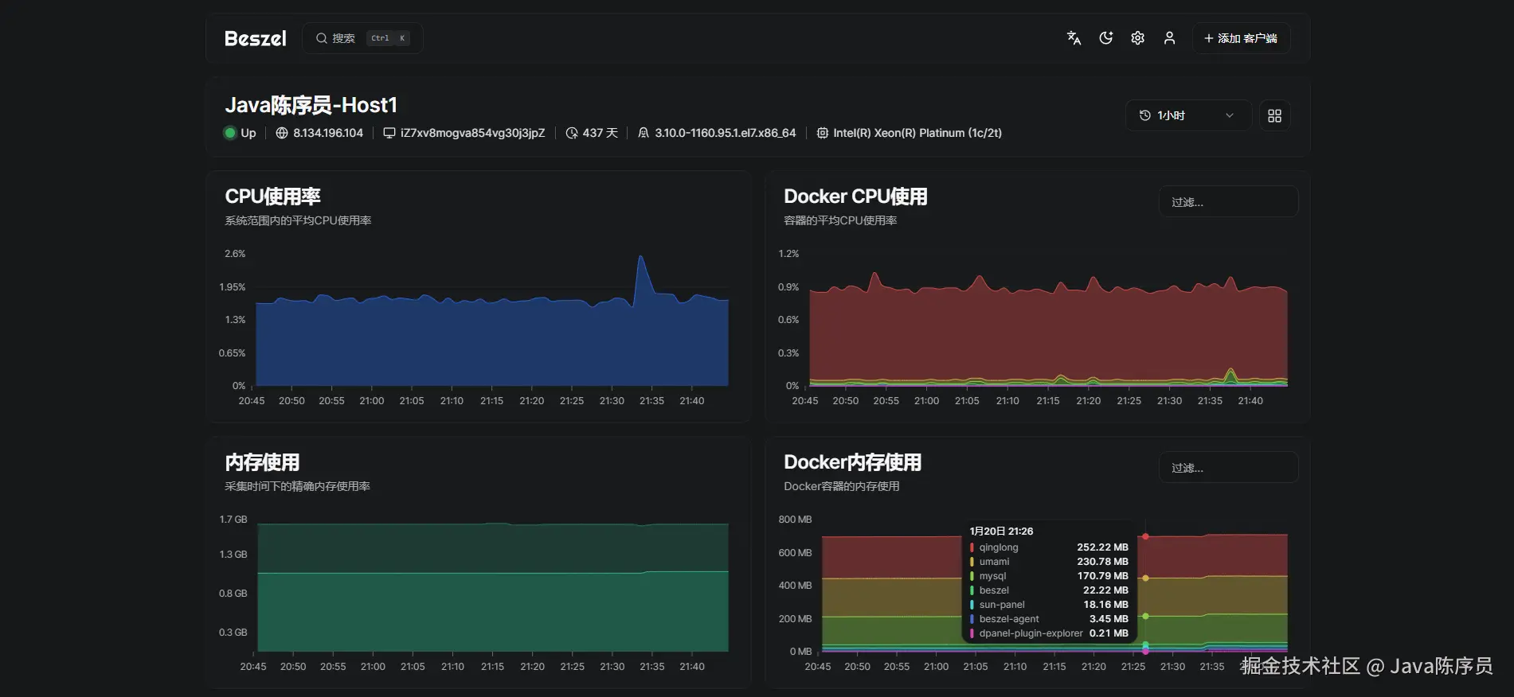
Task: Click hostname iZ7xv8mogva854vg30j3jpZ
Action: 472,133
